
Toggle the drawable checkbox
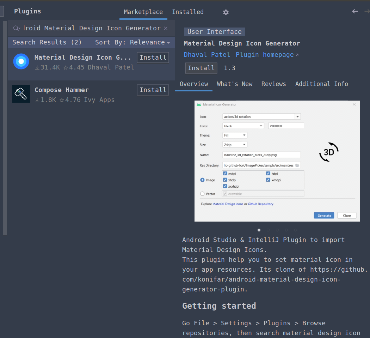point(225,194)
